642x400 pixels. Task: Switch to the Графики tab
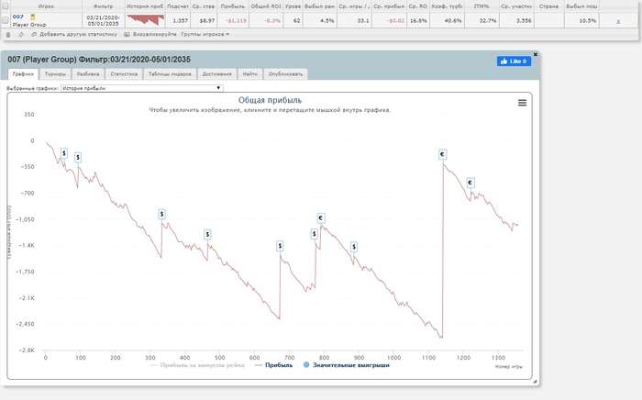pos(23,74)
